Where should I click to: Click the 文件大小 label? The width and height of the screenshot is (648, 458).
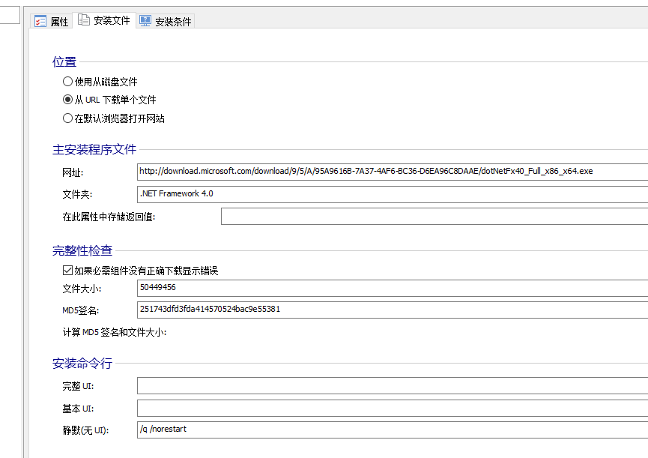[82, 289]
